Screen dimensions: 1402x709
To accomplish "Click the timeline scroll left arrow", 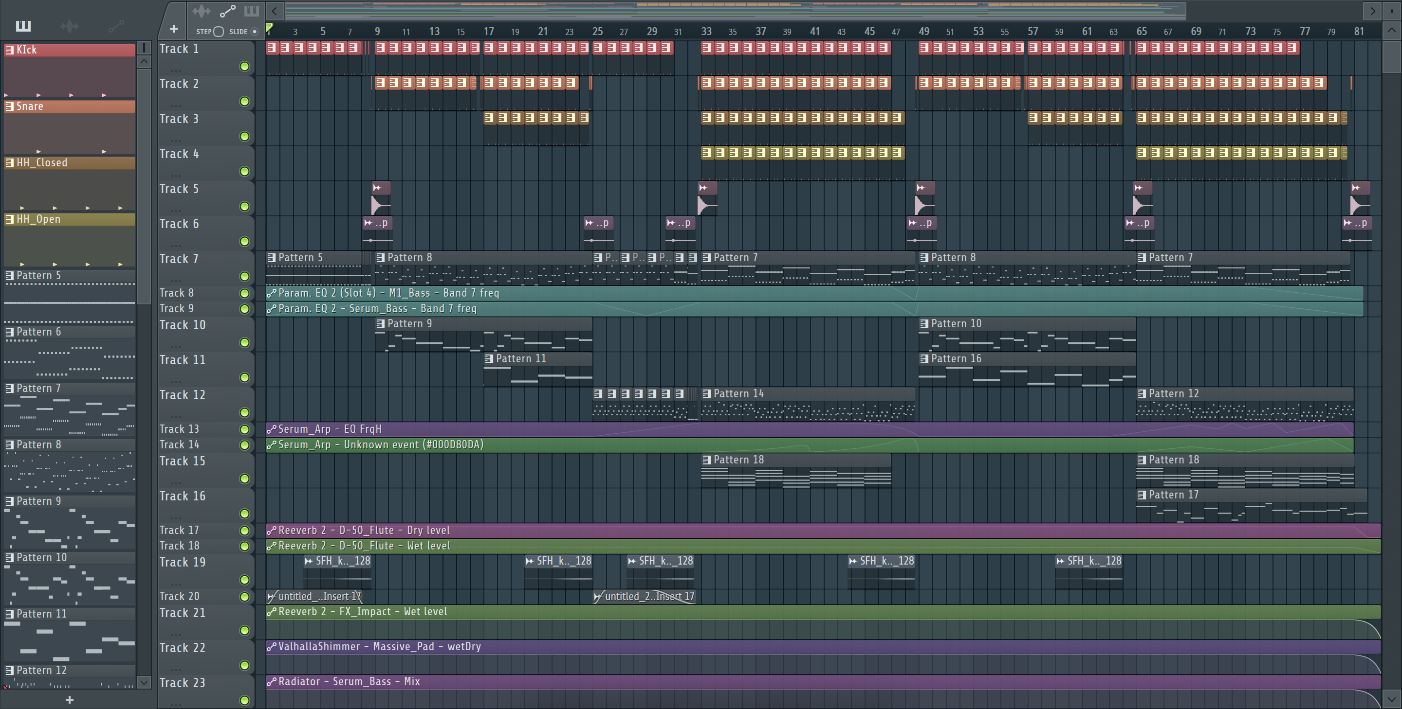I will (x=275, y=11).
